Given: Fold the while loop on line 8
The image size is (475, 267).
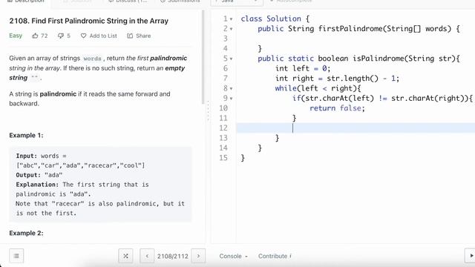Looking at the screenshot, I should [231, 89].
